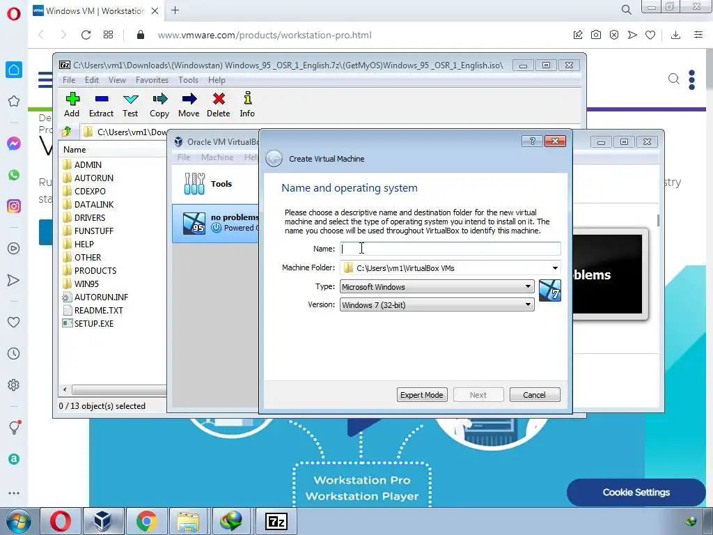The height and width of the screenshot is (535, 713).
Task: Select the AUTORUN folder in 7-Zip
Action: pos(94,178)
